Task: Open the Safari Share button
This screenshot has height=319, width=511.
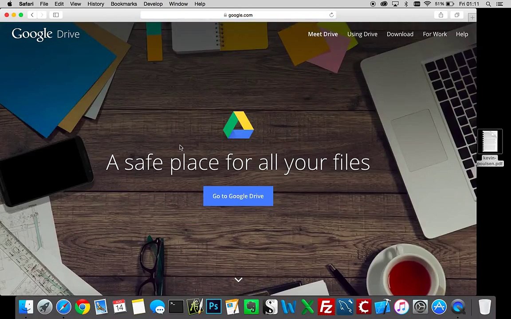Action: [441, 15]
